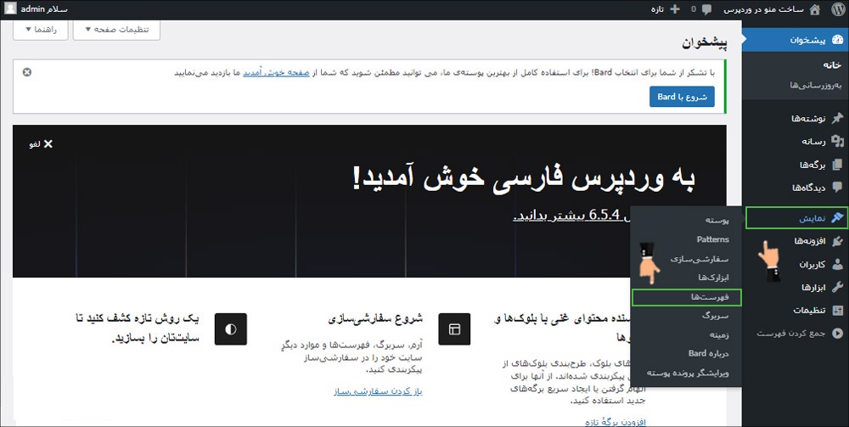Viewport: 849px width, 427px height.
Task: Click the wrench icon beside ابزارها
Action: (x=837, y=287)
